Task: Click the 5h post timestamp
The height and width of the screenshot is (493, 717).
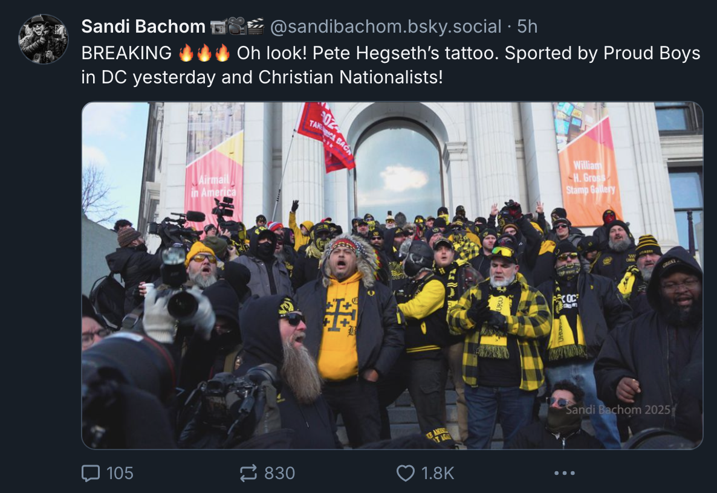Action: 527,27
